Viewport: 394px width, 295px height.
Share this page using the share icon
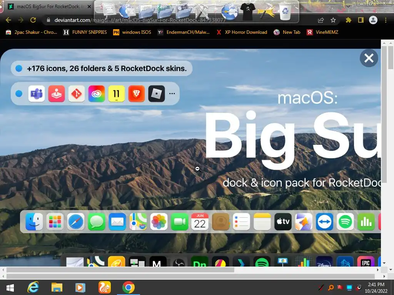tap(321, 20)
